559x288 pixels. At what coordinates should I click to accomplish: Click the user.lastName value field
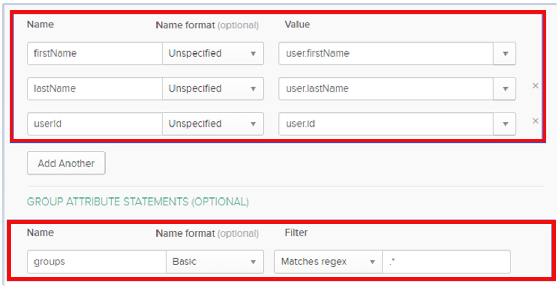pos(386,88)
